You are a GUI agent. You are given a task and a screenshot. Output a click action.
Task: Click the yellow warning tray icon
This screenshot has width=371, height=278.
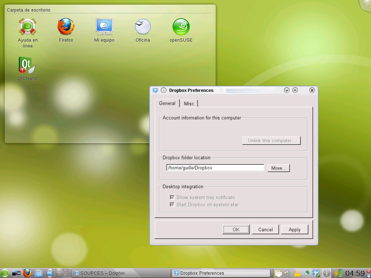click(297, 274)
